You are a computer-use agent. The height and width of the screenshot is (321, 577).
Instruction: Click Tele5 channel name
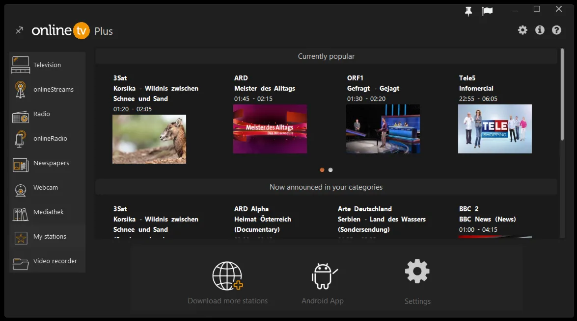[x=467, y=78]
